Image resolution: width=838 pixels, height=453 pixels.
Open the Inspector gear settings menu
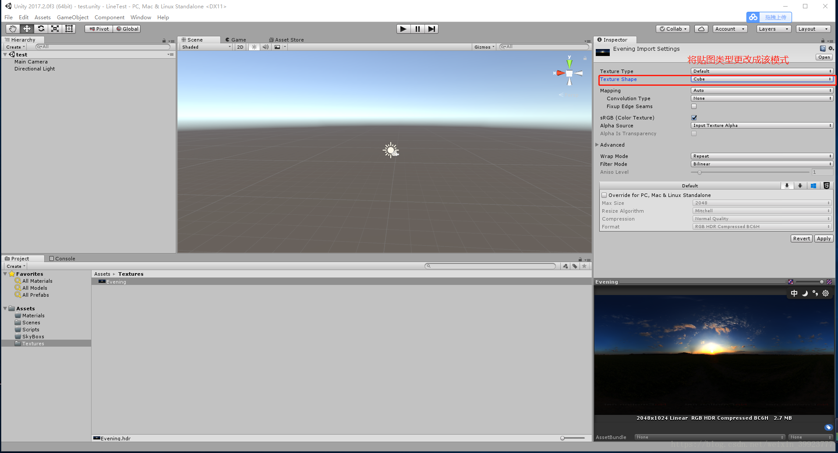click(831, 49)
